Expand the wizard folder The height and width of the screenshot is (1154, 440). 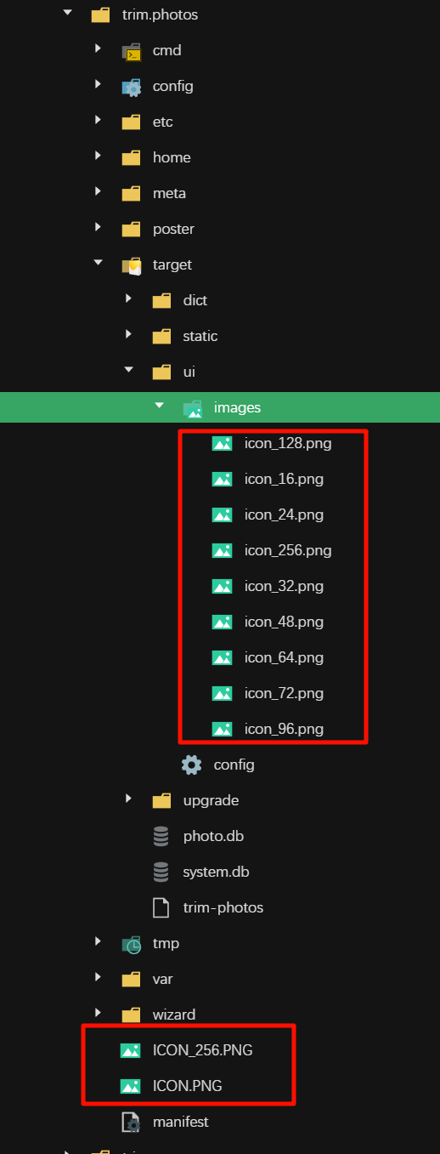coord(99,1013)
